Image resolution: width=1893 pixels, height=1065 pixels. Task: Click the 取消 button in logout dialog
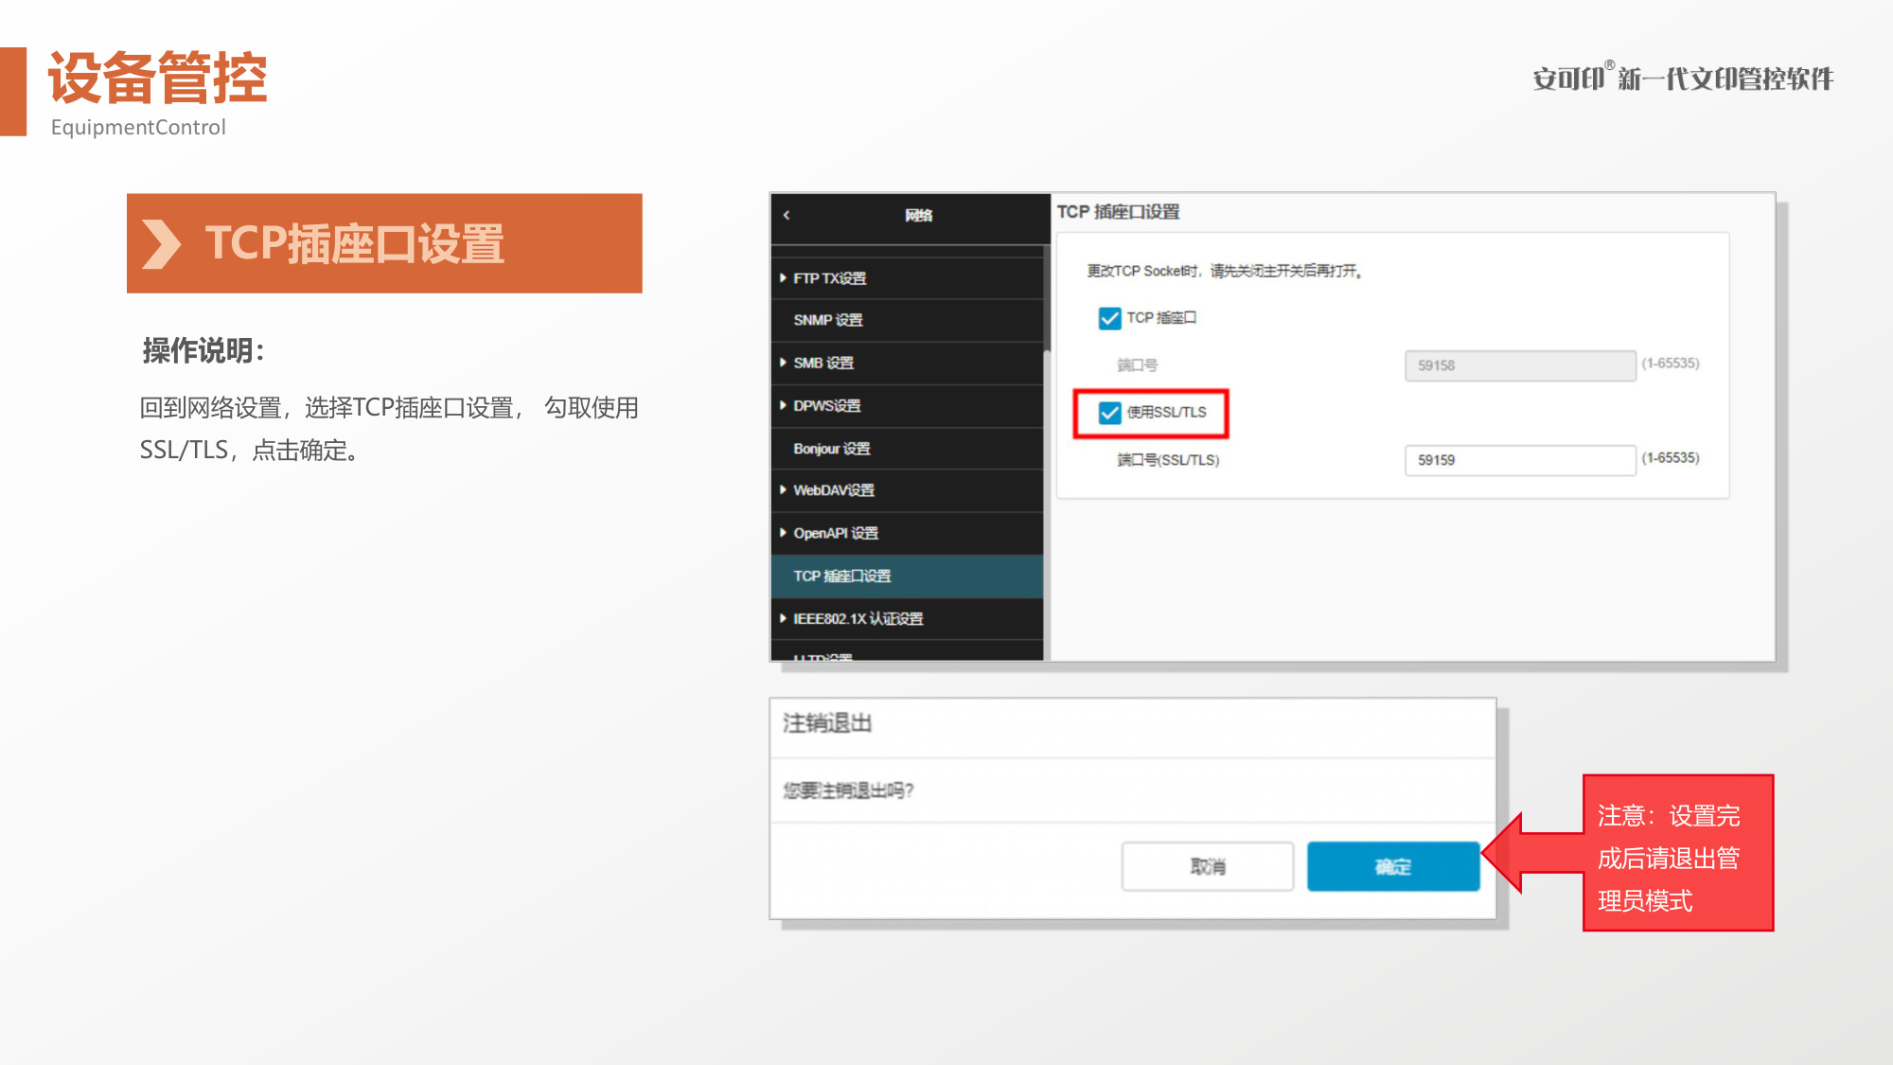click(1208, 866)
